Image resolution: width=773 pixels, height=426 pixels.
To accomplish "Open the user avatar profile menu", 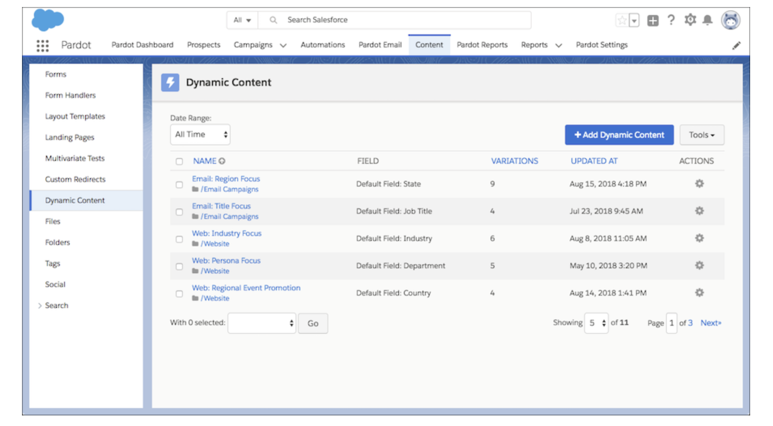I will pyautogui.click(x=730, y=20).
